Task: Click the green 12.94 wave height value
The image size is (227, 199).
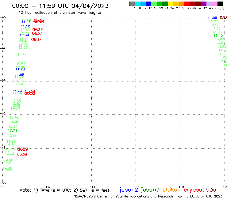Action: (x=24, y=39)
